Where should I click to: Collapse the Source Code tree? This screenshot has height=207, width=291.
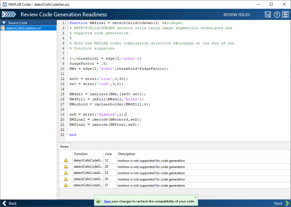[4, 23]
